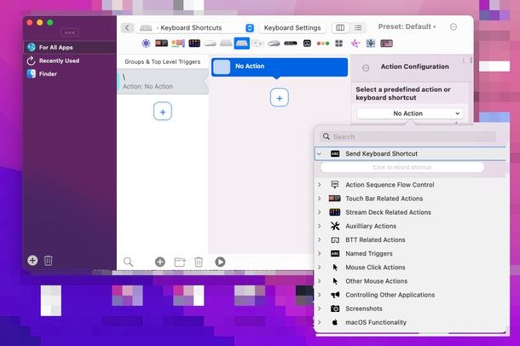Add action with plus button under No Action
The width and height of the screenshot is (520, 346).
pos(280,98)
